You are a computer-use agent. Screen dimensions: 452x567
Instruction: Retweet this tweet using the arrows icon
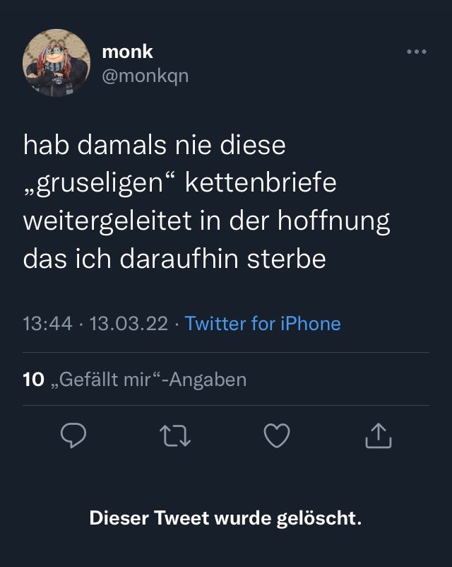[174, 436]
